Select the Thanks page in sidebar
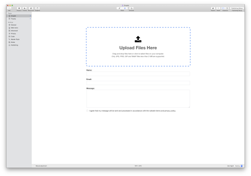This screenshot has width=251, height=176. tap(19, 19)
